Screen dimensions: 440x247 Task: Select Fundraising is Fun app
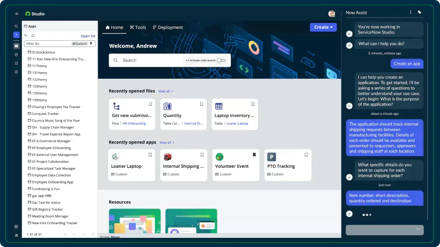(46, 189)
